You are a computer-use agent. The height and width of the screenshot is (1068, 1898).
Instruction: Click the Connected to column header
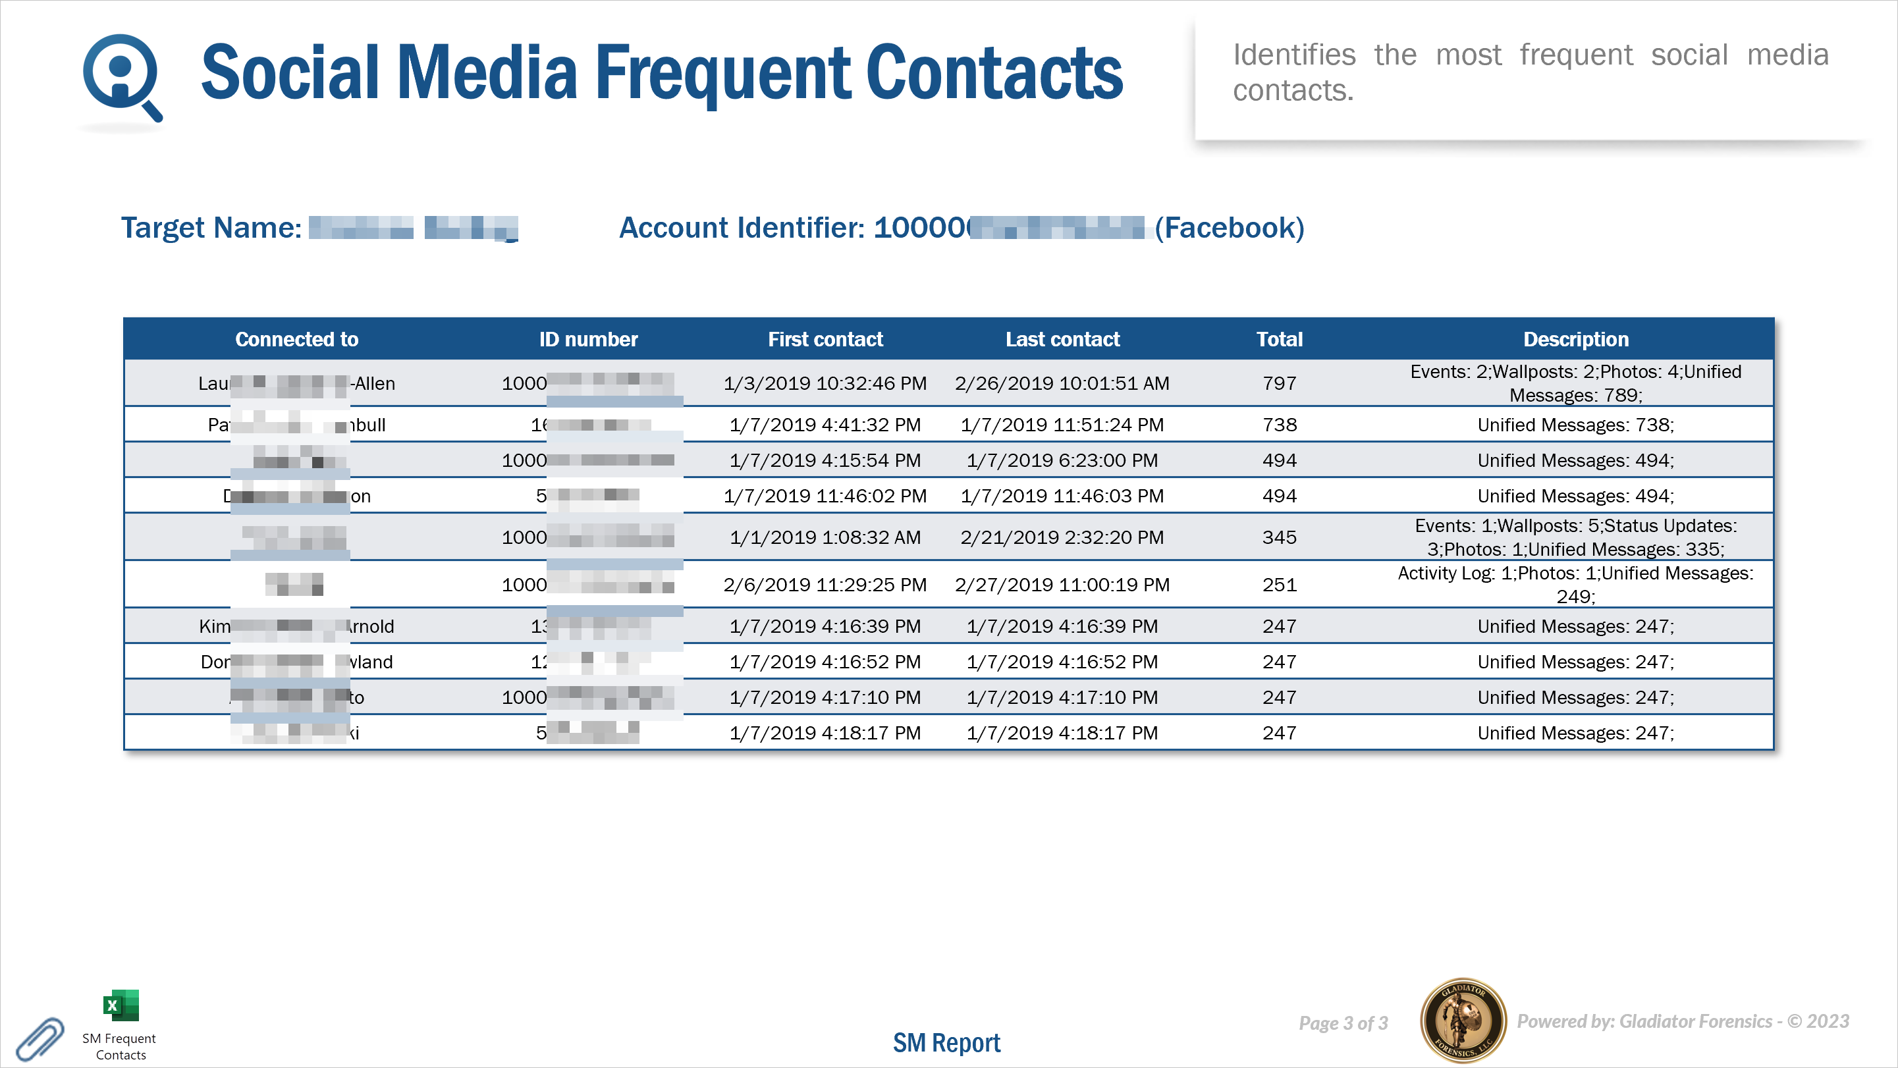296,339
